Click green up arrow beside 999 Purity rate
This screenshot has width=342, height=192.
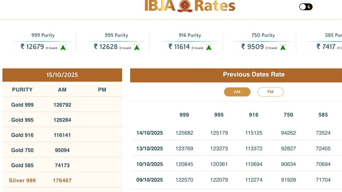[x=63, y=47]
